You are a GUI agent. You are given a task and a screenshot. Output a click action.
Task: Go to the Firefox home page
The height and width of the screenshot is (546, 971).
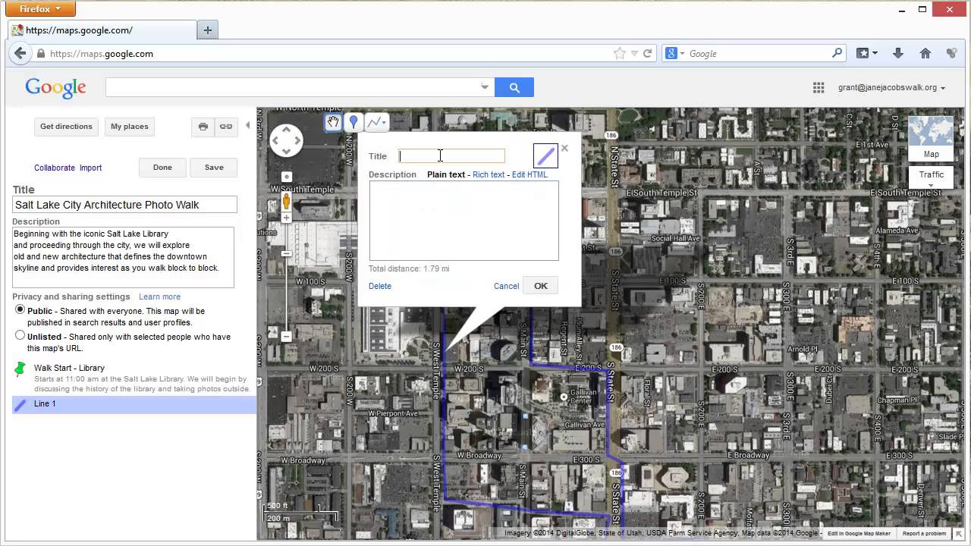(925, 53)
